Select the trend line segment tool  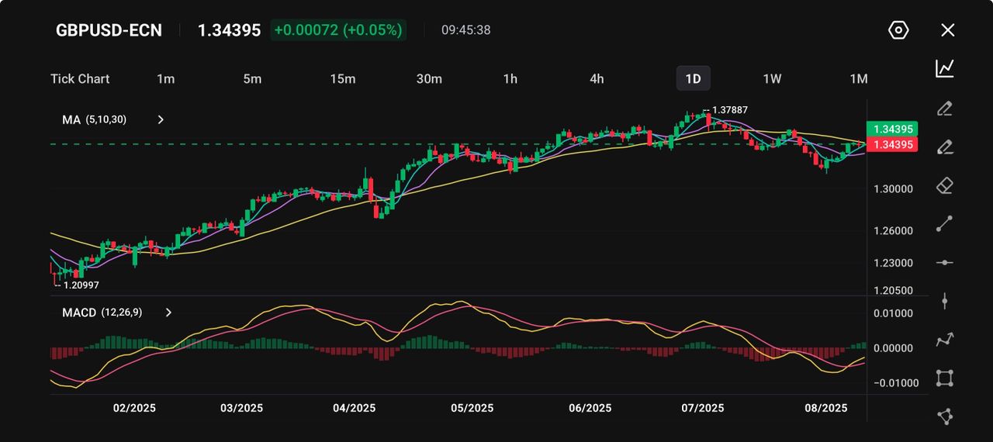(944, 224)
